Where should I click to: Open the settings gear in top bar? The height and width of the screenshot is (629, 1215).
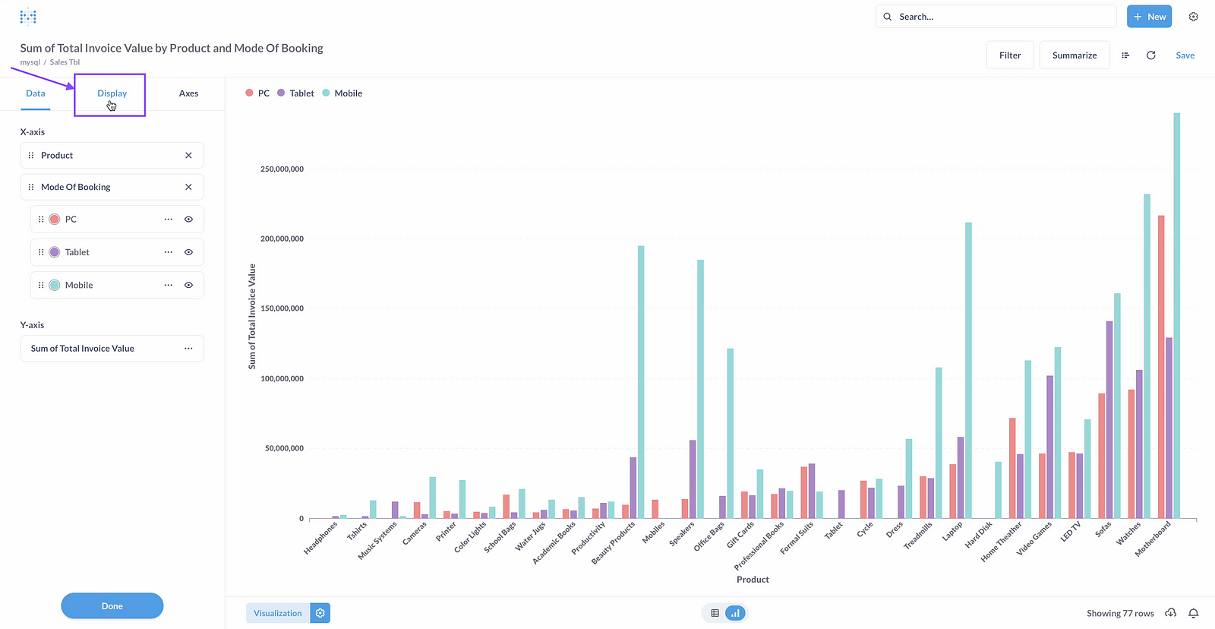click(x=1193, y=17)
